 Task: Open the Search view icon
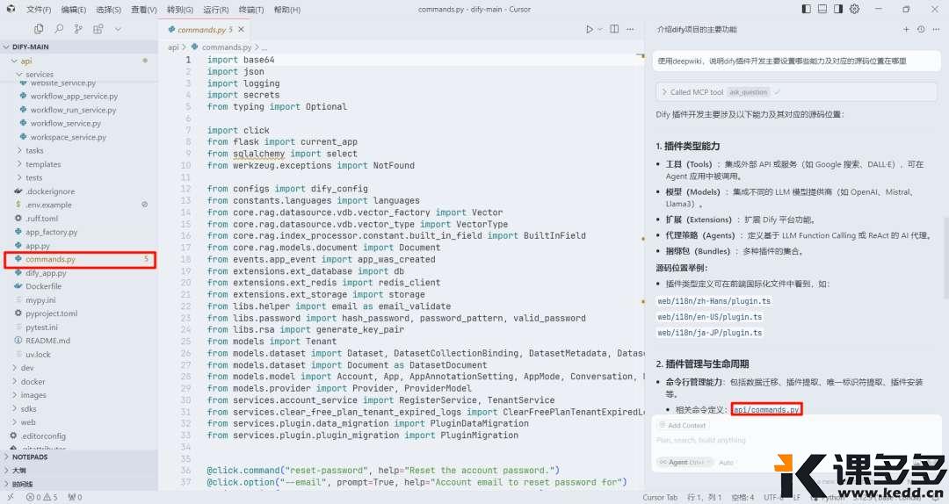coord(59,28)
